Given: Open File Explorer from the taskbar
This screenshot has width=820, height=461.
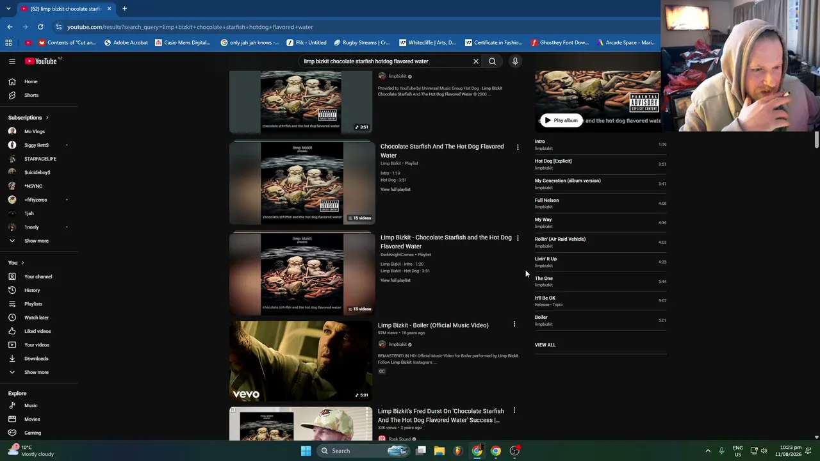Looking at the screenshot, I should click(439, 451).
